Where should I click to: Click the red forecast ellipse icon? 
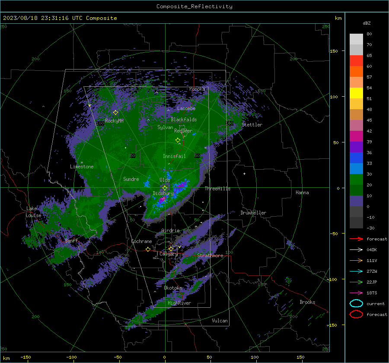point(356,314)
